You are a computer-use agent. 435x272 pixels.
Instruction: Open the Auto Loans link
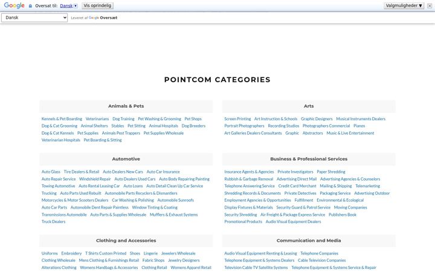133,186
